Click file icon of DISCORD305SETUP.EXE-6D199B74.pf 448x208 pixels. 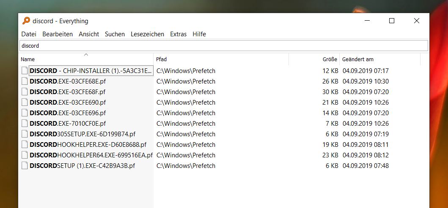[x=25, y=134]
